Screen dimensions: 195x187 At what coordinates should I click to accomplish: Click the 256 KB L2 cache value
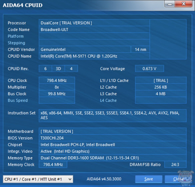161,87
